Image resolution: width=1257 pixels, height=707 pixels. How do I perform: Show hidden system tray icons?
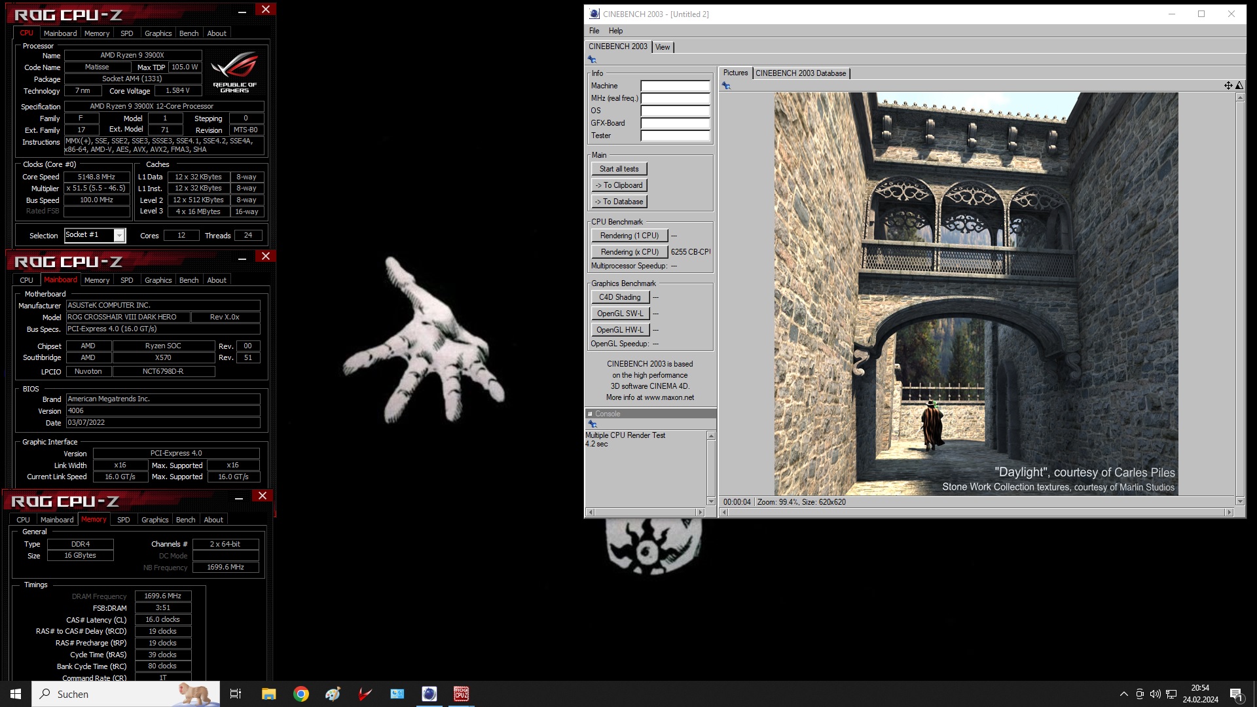pos(1124,694)
